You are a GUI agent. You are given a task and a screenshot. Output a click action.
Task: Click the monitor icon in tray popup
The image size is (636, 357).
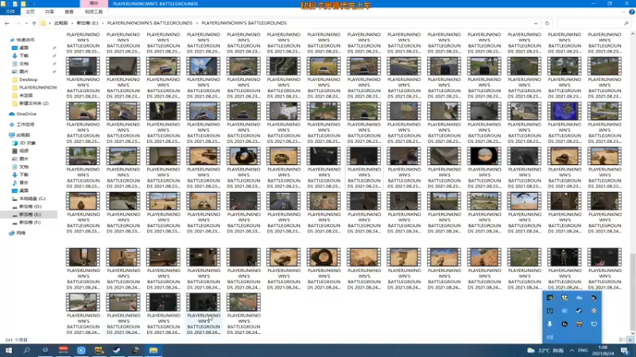[x=594, y=324]
